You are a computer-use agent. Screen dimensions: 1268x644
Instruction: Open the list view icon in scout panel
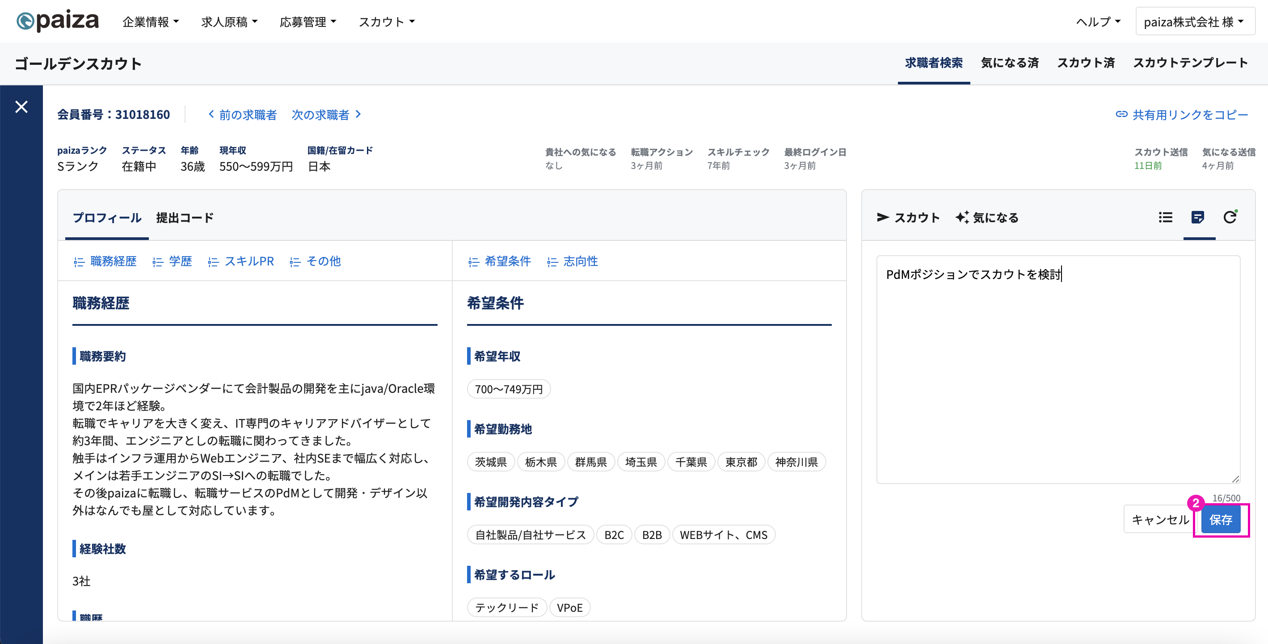1165,217
